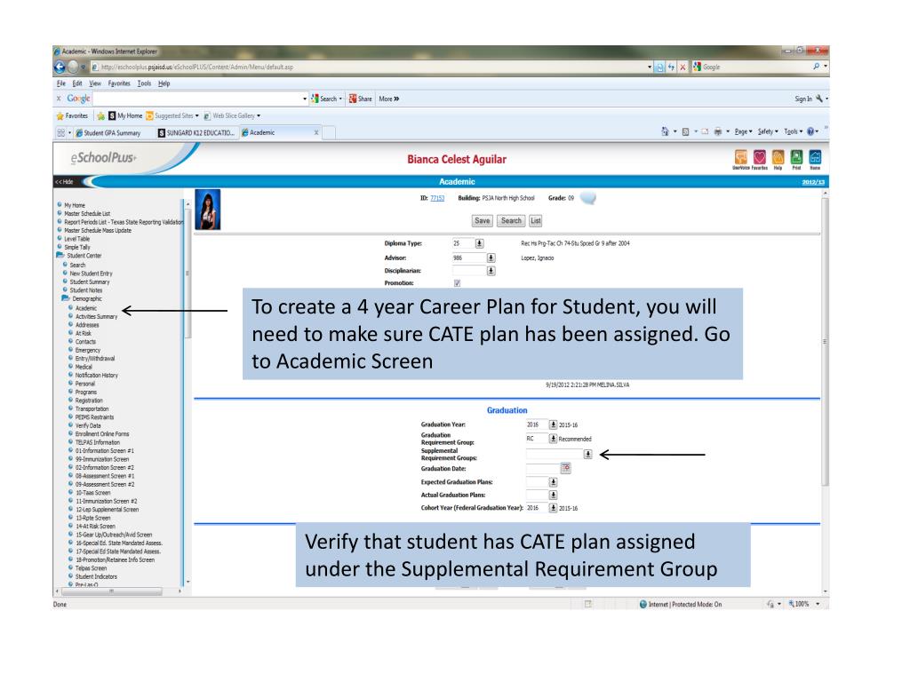Image resolution: width=910 pixels, height=682 pixels.
Task: Open the Disciplinarian lookup dropdown
Action: (x=491, y=270)
